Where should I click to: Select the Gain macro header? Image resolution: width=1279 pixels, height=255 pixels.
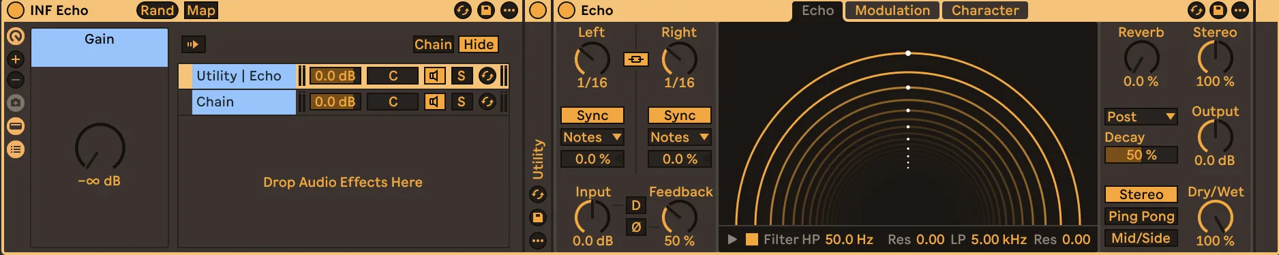[100, 47]
